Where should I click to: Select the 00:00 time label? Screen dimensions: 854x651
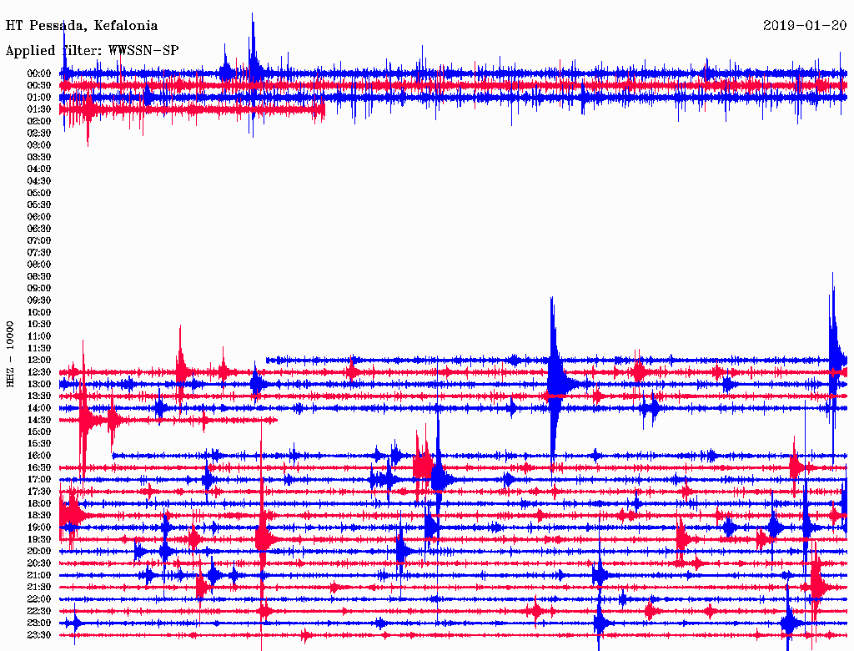pyautogui.click(x=39, y=73)
